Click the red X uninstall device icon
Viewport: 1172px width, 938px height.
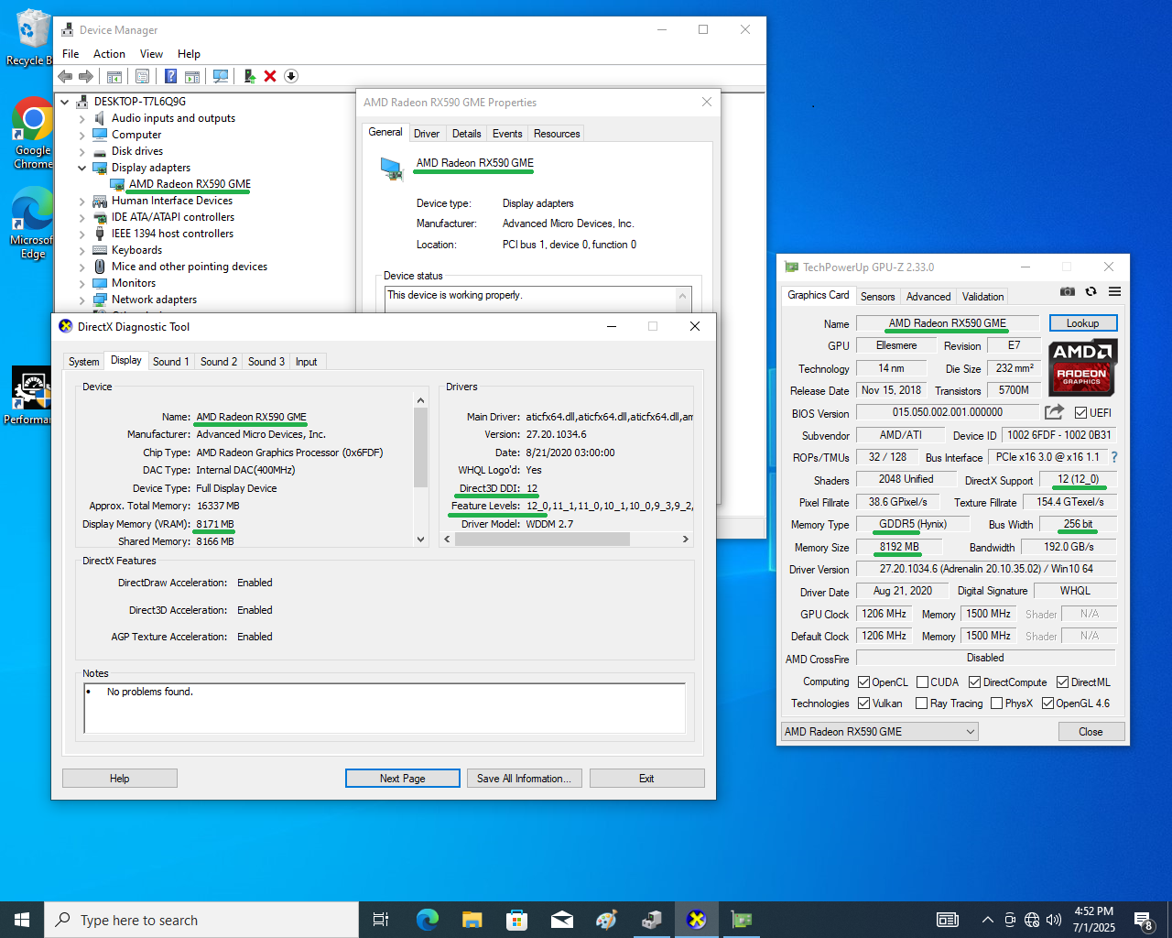tap(270, 76)
